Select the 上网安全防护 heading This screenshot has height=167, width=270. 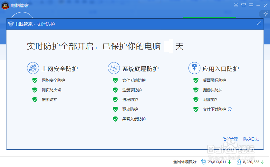(x=60, y=69)
